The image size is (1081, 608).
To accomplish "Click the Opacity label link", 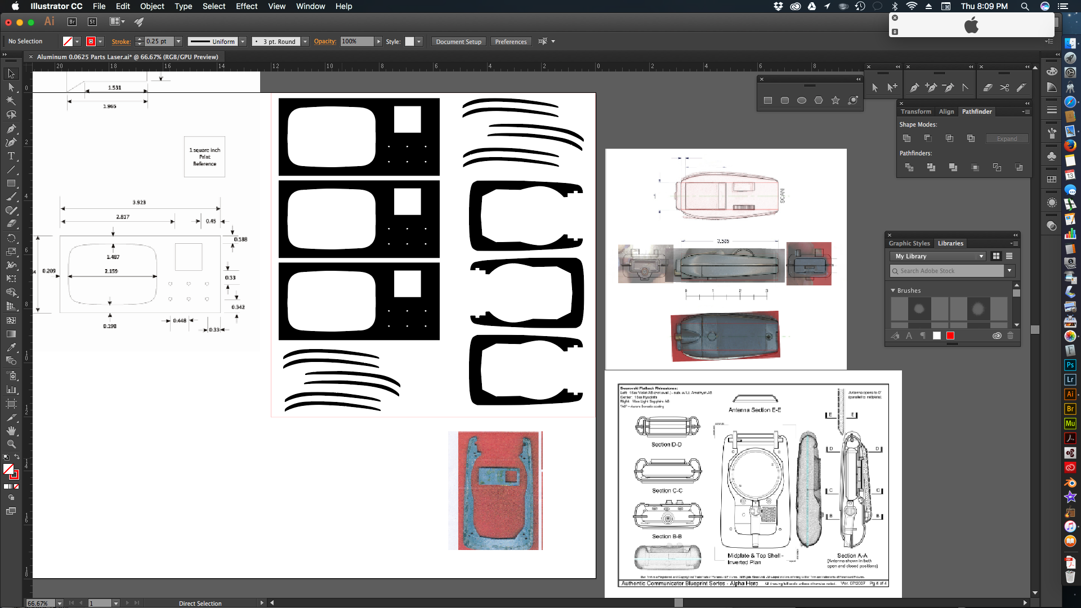I will (325, 42).
